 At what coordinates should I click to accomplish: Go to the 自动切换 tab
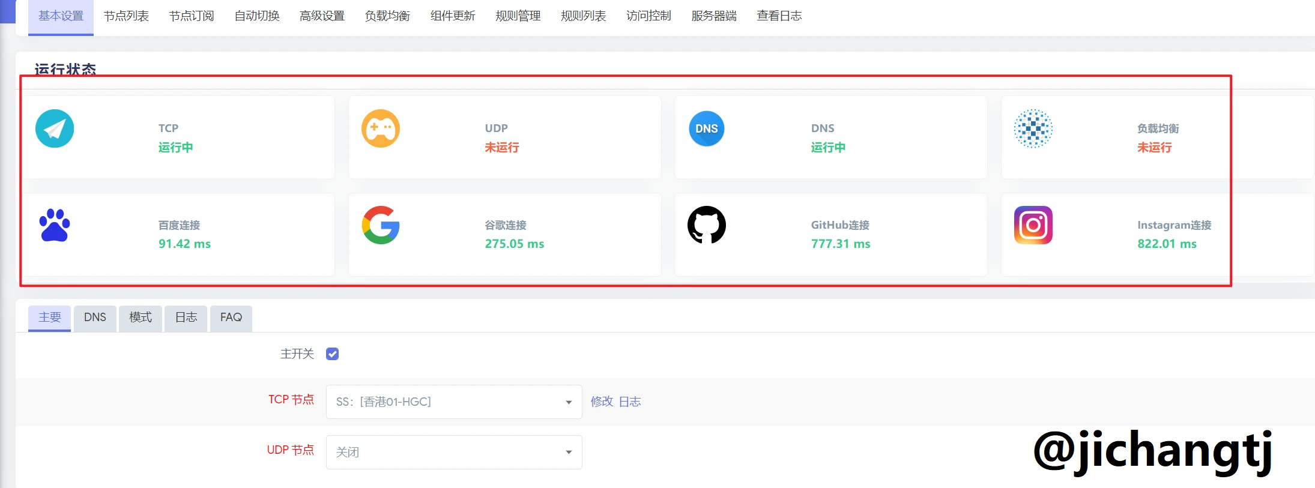click(257, 16)
